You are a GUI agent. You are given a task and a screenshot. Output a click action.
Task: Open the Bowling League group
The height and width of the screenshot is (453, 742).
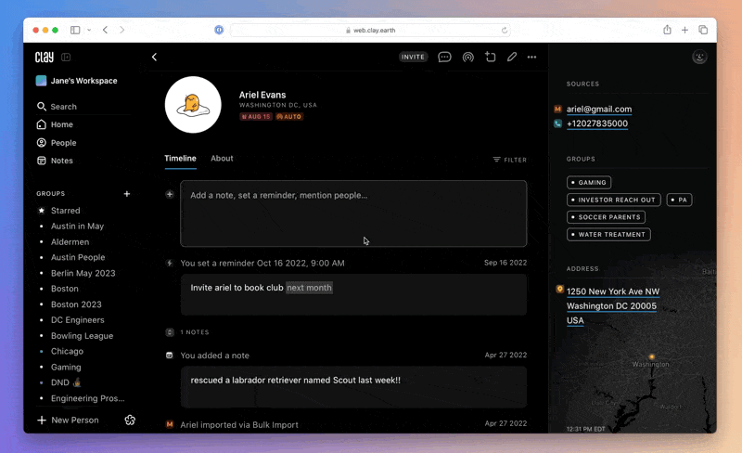[82, 335]
